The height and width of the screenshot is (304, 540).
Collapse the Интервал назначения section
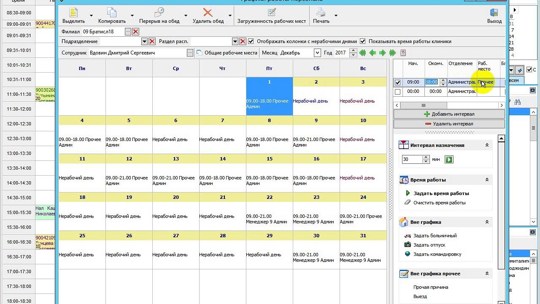point(487,145)
